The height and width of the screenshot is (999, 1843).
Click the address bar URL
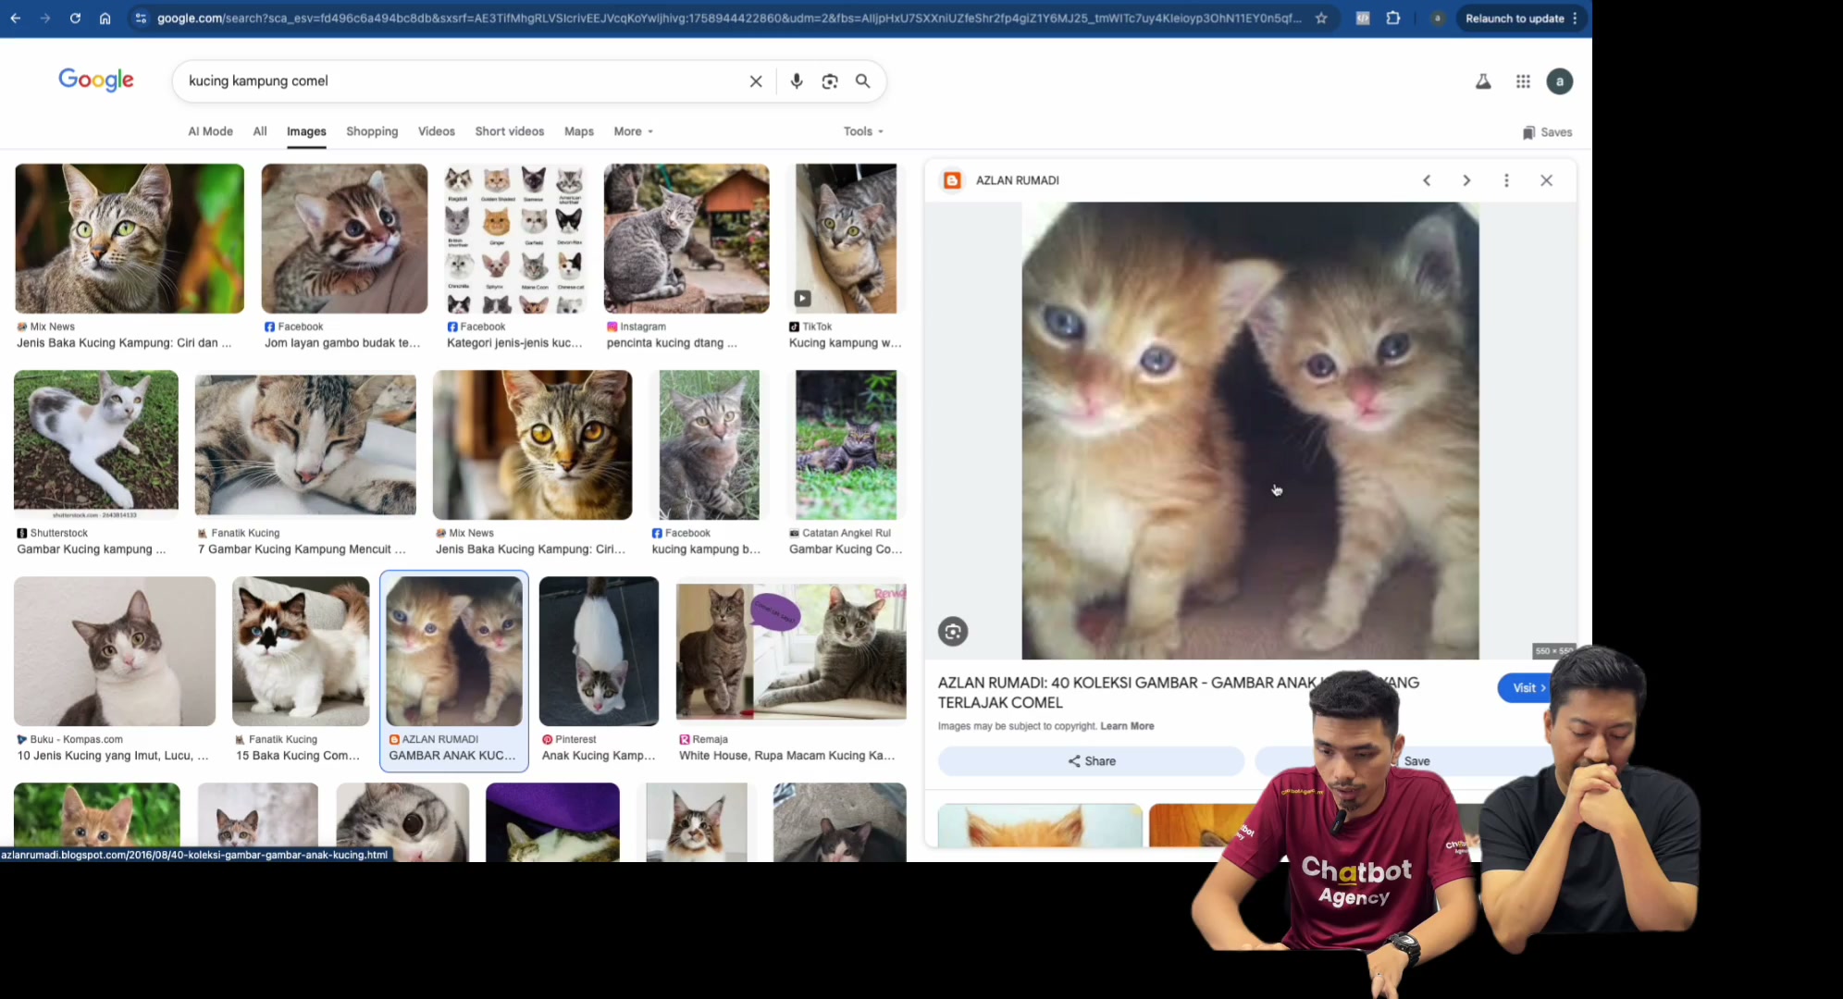(729, 18)
